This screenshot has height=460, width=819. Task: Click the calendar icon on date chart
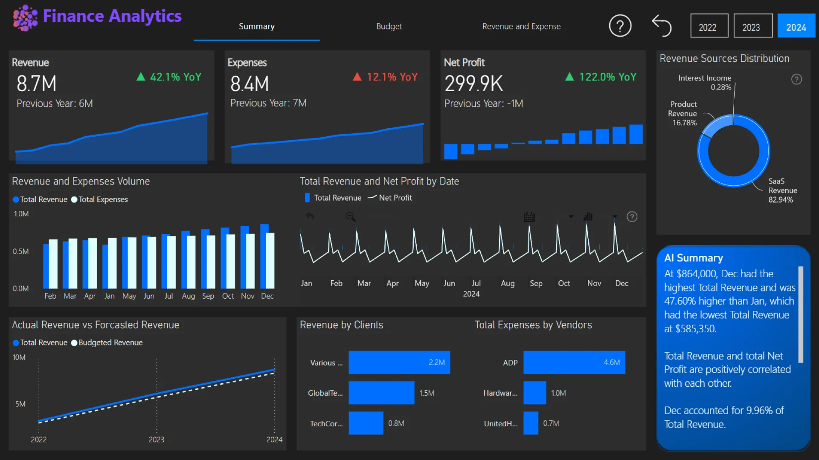529,217
